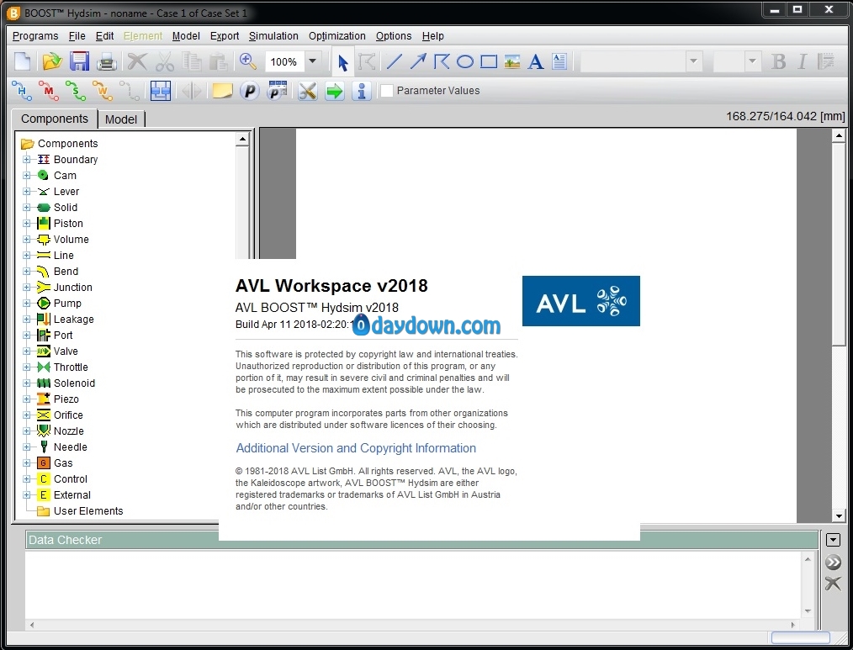Click canvas vertical scrollbar down arrow
Viewport: 853px width, 650px height.
point(839,515)
